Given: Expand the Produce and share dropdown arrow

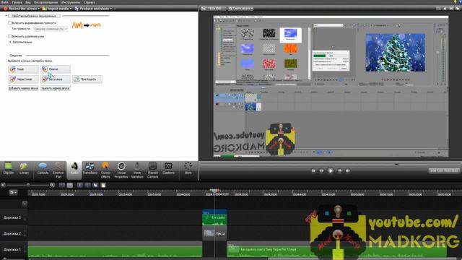Looking at the screenshot, I should [x=111, y=9].
